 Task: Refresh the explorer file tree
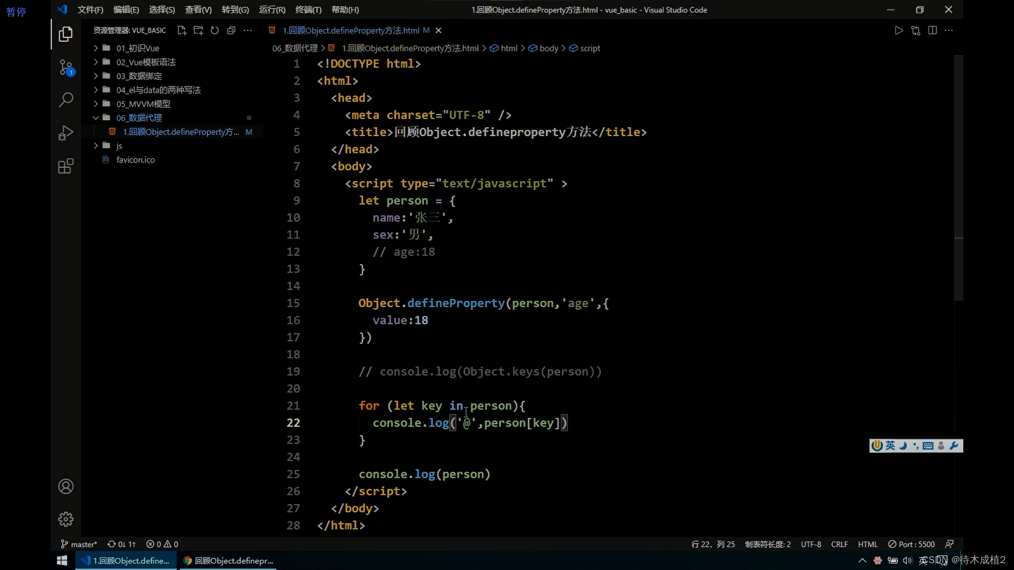[214, 31]
